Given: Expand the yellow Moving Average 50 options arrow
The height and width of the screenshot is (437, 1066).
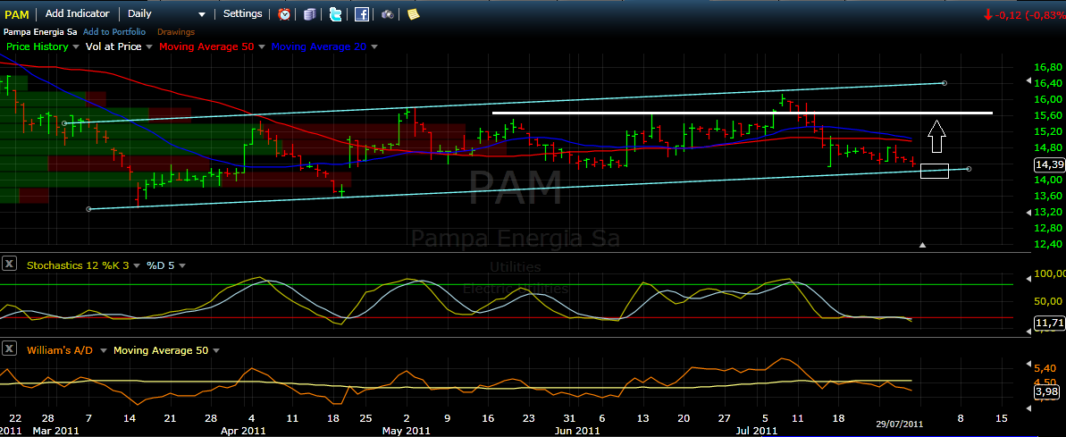Looking at the screenshot, I should [216, 350].
